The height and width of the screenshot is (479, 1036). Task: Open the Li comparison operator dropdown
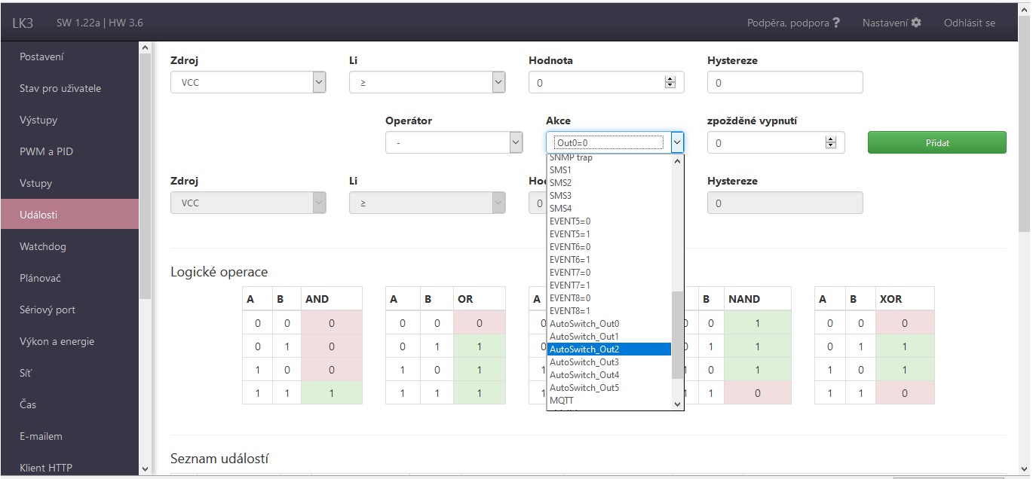pos(427,83)
